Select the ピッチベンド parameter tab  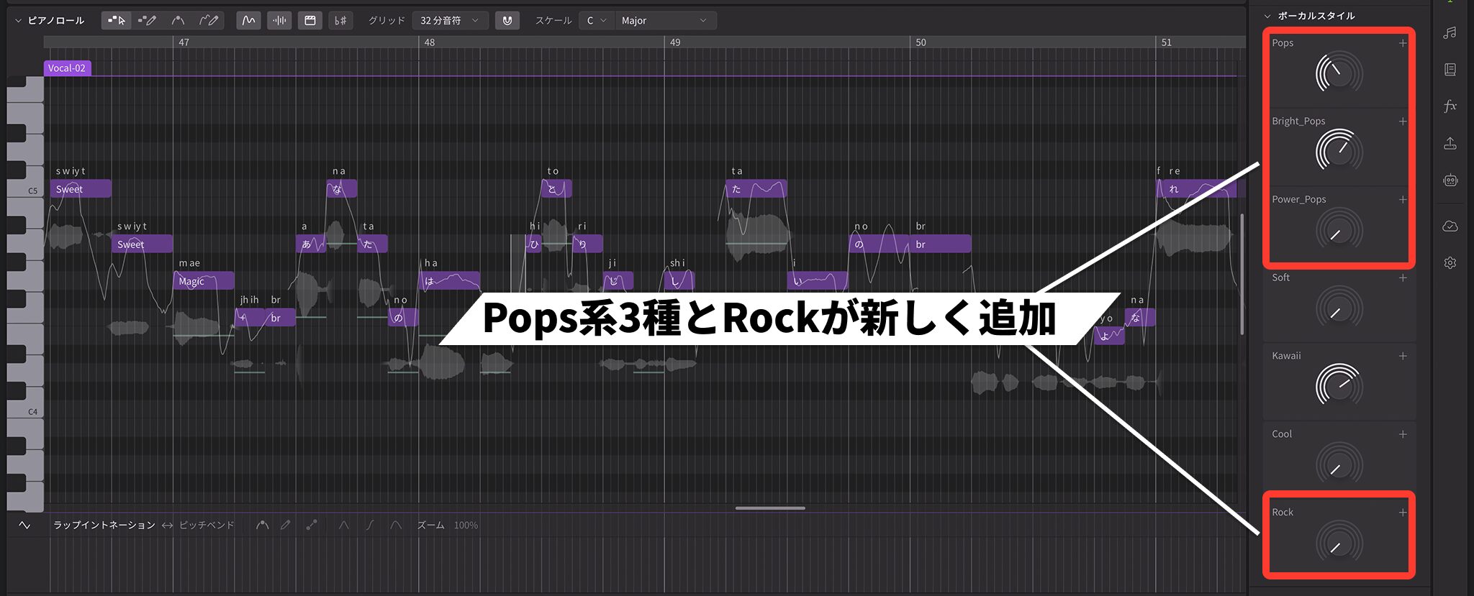(207, 526)
